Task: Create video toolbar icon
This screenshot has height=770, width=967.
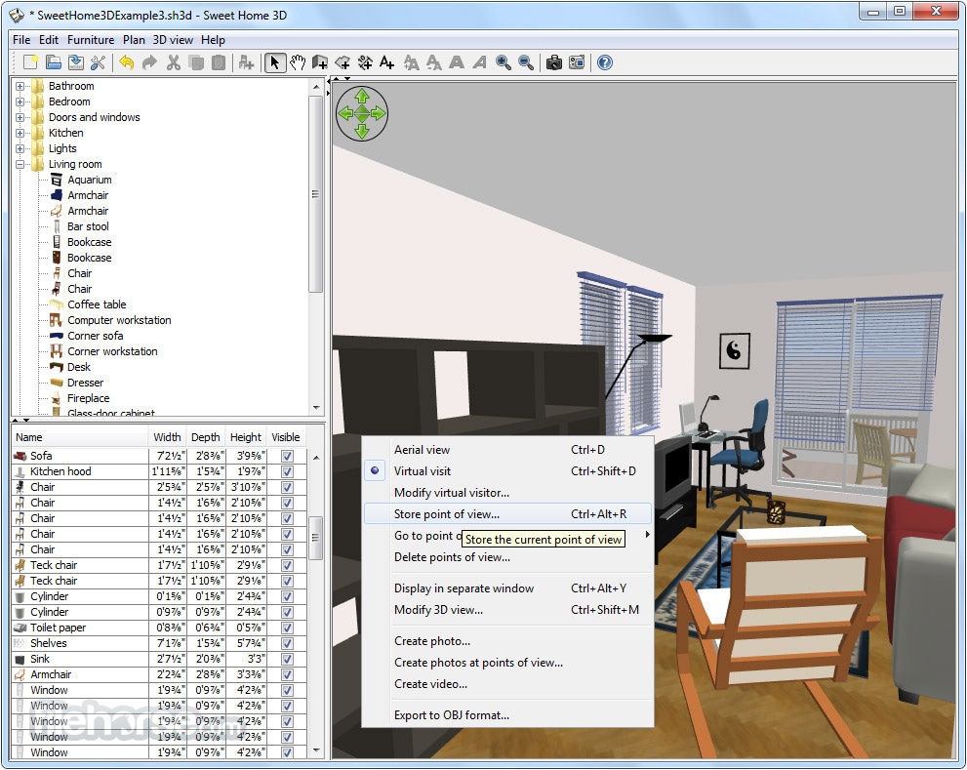Action: [x=577, y=62]
